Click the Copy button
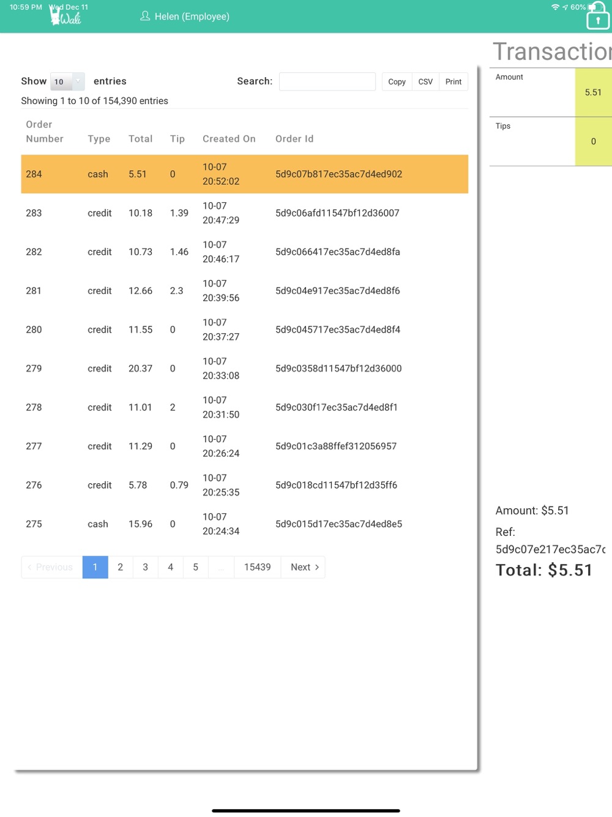 click(397, 81)
